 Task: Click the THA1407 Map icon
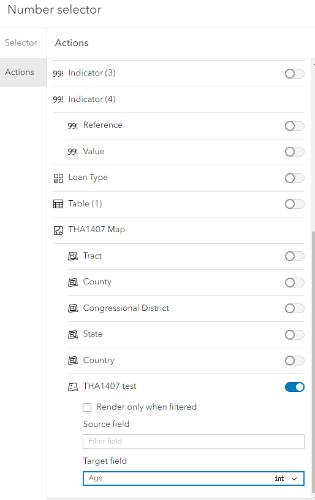58,230
